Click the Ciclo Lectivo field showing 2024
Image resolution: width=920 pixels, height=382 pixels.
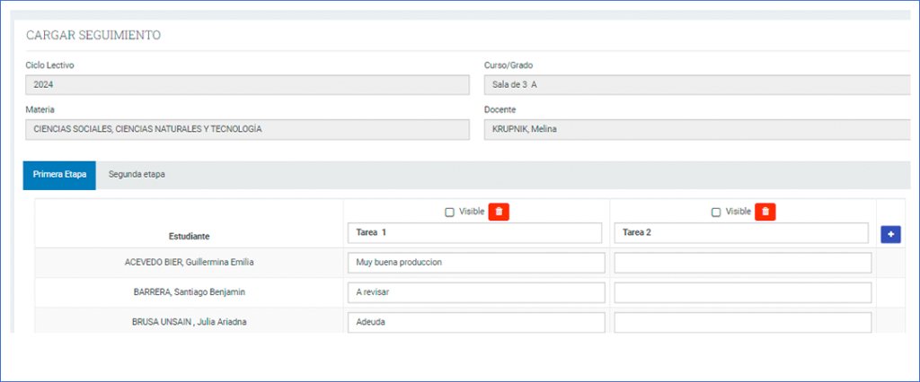247,84
